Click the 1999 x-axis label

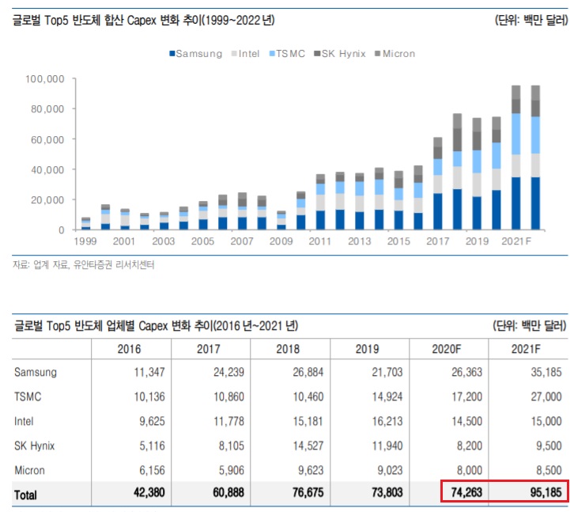[x=85, y=241]
